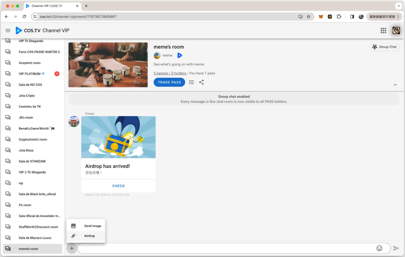Click the COS.TV logo
The image size is (405, 257).
(28, 31)
